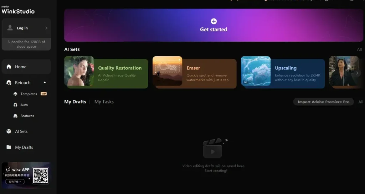Click the Features icon in sidebar
365x194 pixels.
point(15,116)
